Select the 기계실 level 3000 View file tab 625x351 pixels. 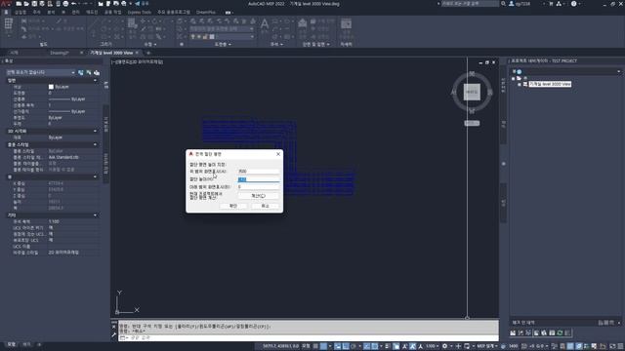pos(111,53)
